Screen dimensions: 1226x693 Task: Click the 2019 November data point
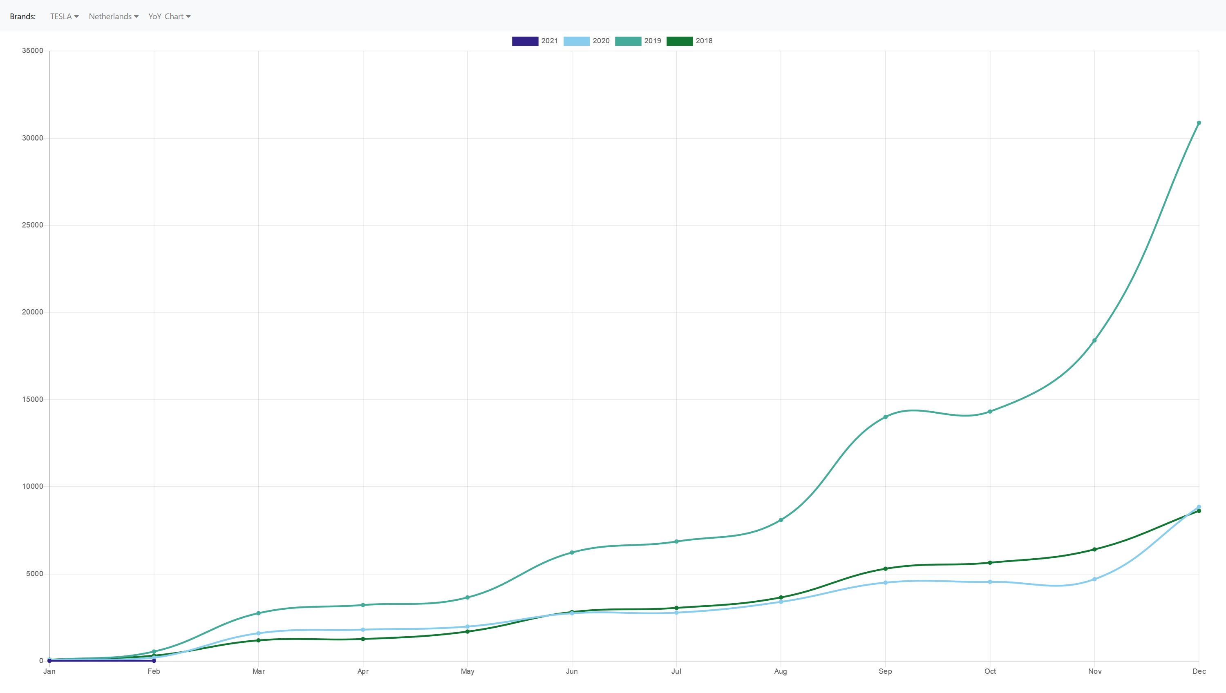click(1094, 340)
